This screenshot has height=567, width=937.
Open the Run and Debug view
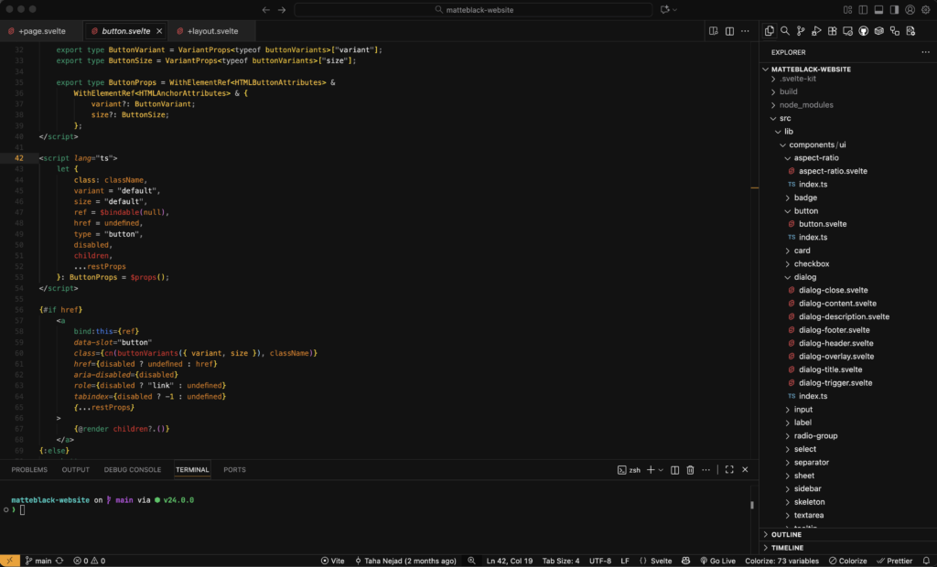tap(816, 31)
